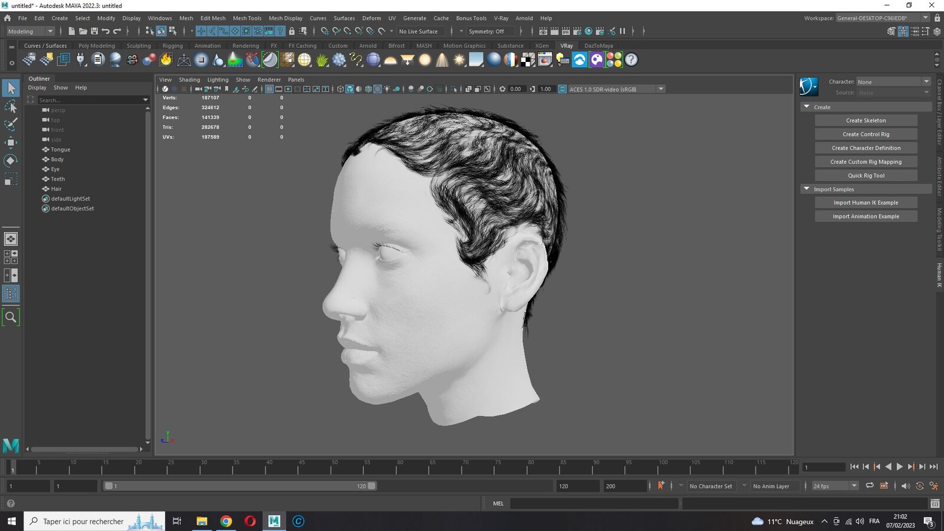The width and height of the screenshot is (944, 531).
Task: Go to end of playback range
Action: pos(933,467)
